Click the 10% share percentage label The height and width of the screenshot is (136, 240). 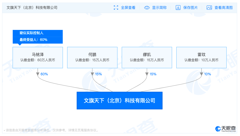click(207, 74)
